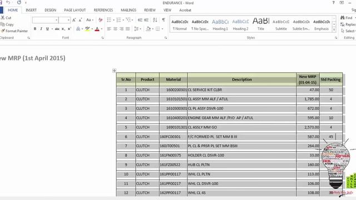The height and width of the screenshot is (200, 356).
Task: Expand the borders dropdown arrow
Action: [x=162, y=29]
